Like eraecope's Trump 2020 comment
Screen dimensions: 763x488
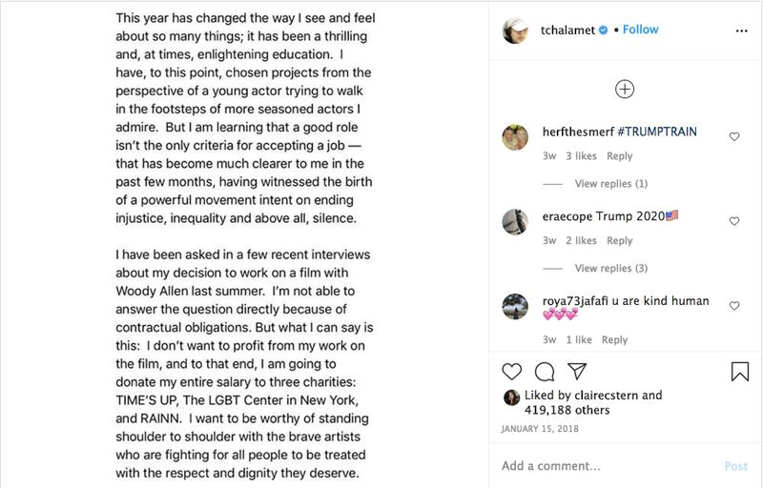tap(734, 221)
